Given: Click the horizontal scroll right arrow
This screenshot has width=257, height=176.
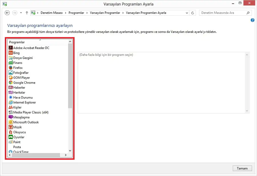Looking at the screenshot, I should click(66, 155).
